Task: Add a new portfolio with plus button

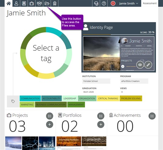Action: (x=101, y=124)
